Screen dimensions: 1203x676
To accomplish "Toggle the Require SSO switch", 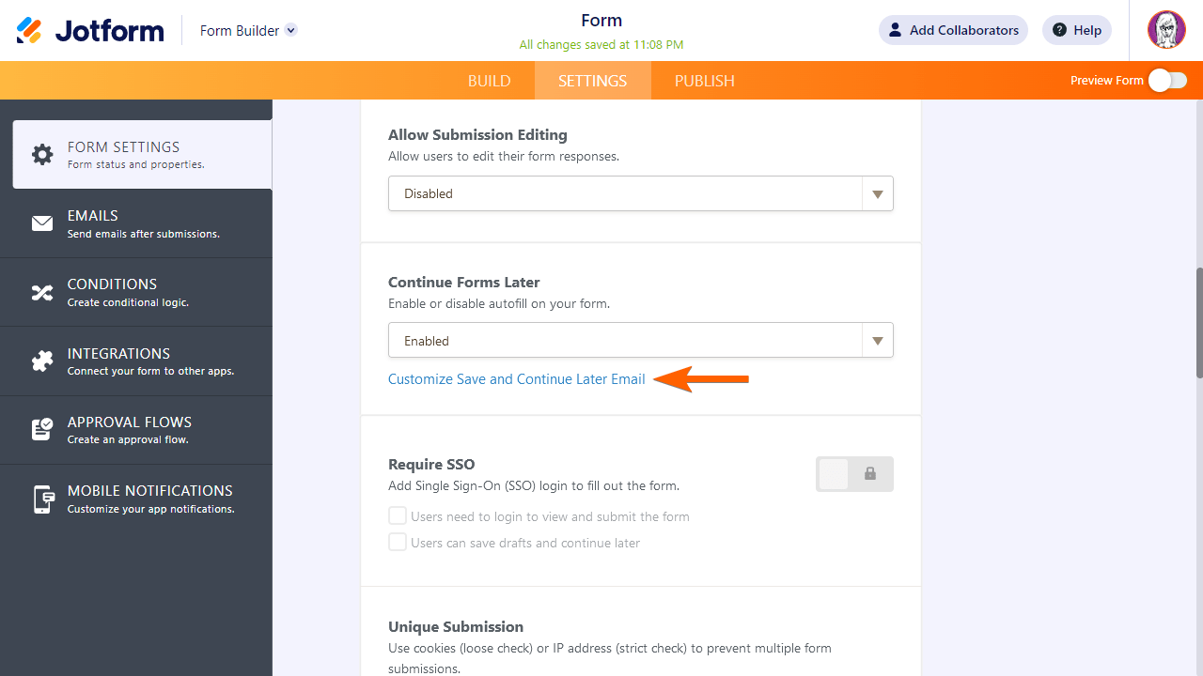I will pyautogui.click(x=854, y=474).
